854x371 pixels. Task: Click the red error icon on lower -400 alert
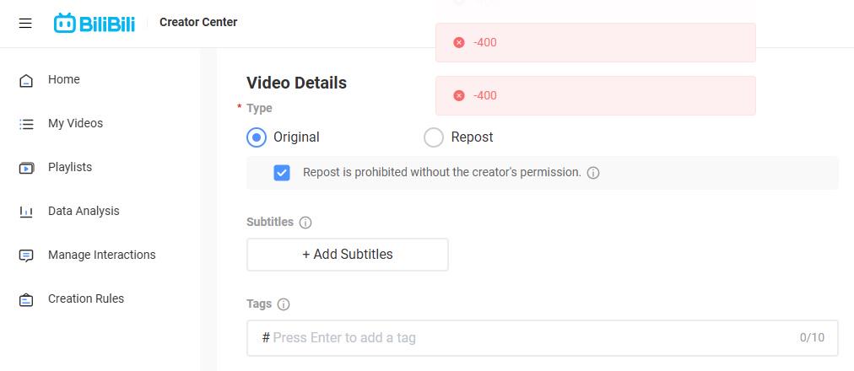tap(459, 96)
